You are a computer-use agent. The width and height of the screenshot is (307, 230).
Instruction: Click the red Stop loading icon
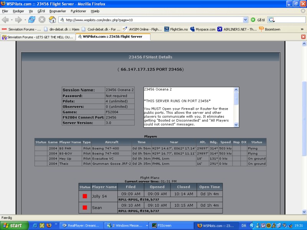point(42,20)
